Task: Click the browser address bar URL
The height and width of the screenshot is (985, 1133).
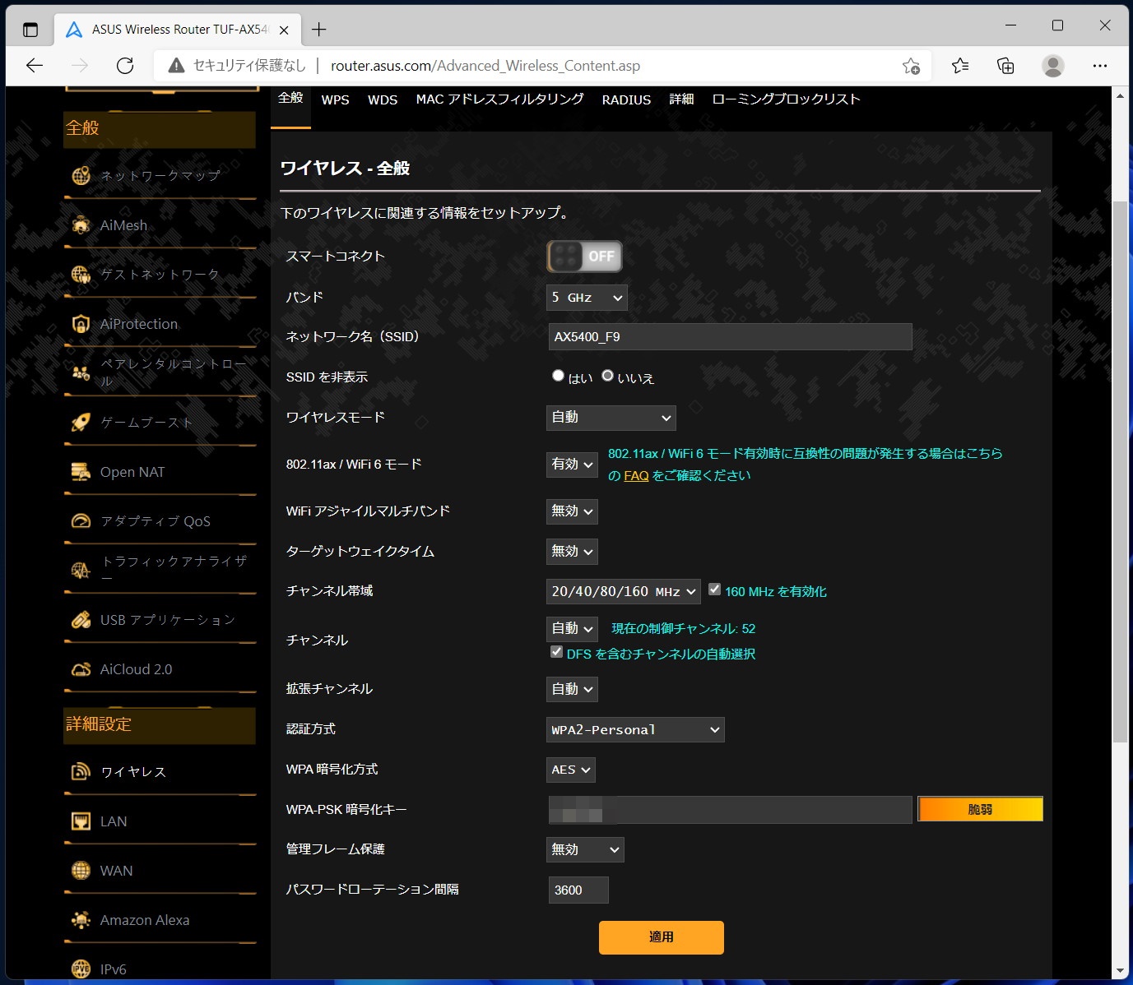Action: click(485, 66)
